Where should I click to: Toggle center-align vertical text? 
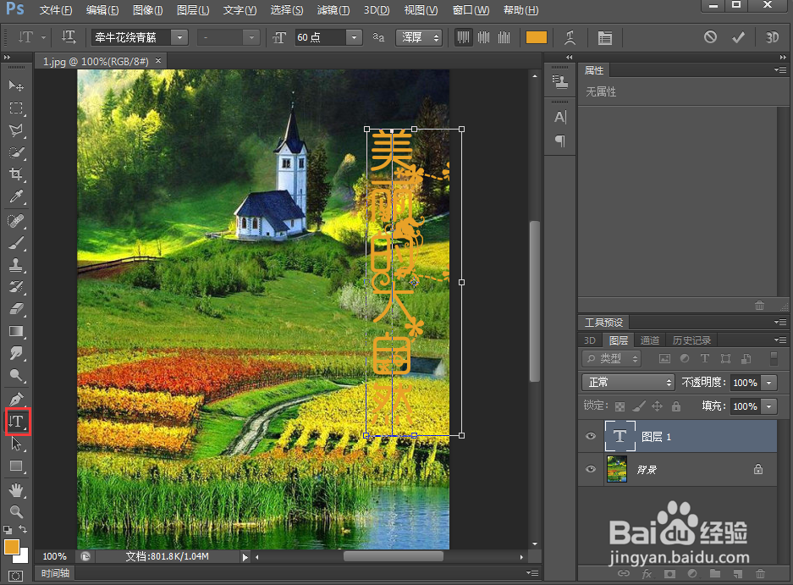483,37
